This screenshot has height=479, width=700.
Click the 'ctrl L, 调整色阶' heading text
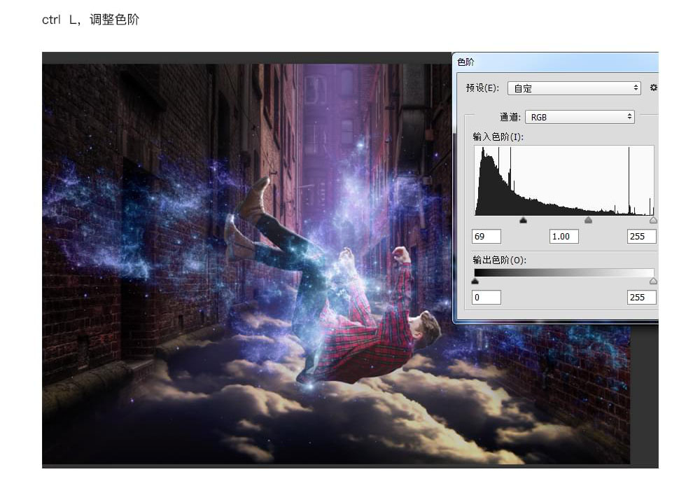(90, 20)
